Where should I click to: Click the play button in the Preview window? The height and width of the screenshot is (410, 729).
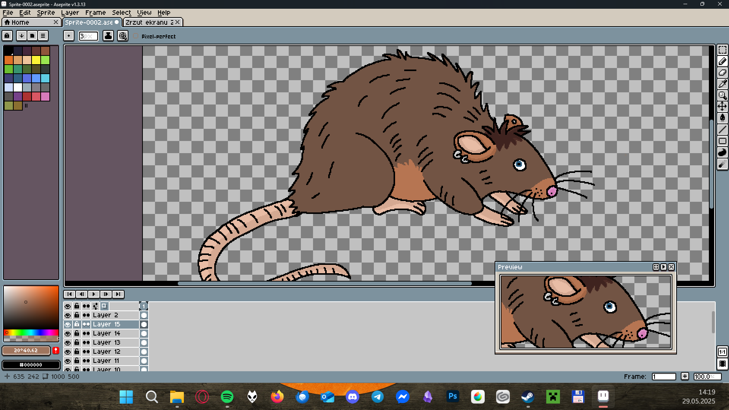(664, 267)
